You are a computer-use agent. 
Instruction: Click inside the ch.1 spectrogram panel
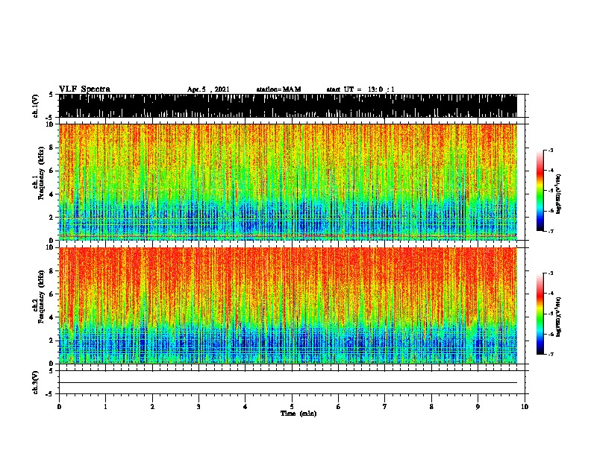point(288,182)
